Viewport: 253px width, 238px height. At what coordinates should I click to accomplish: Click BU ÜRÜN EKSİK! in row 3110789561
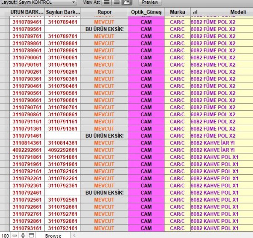(x=105, y=29)
